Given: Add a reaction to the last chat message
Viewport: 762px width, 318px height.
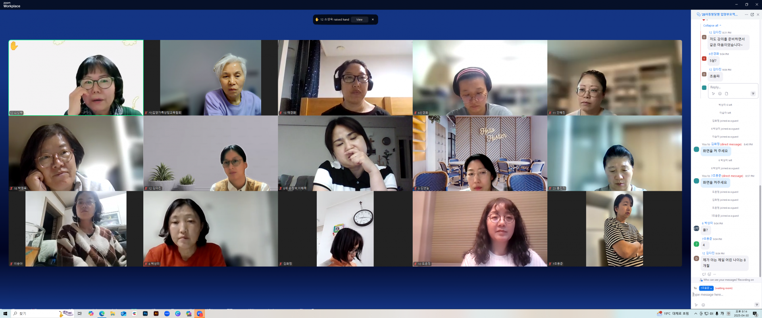Looking at the screenshot, I should [709, 274].
